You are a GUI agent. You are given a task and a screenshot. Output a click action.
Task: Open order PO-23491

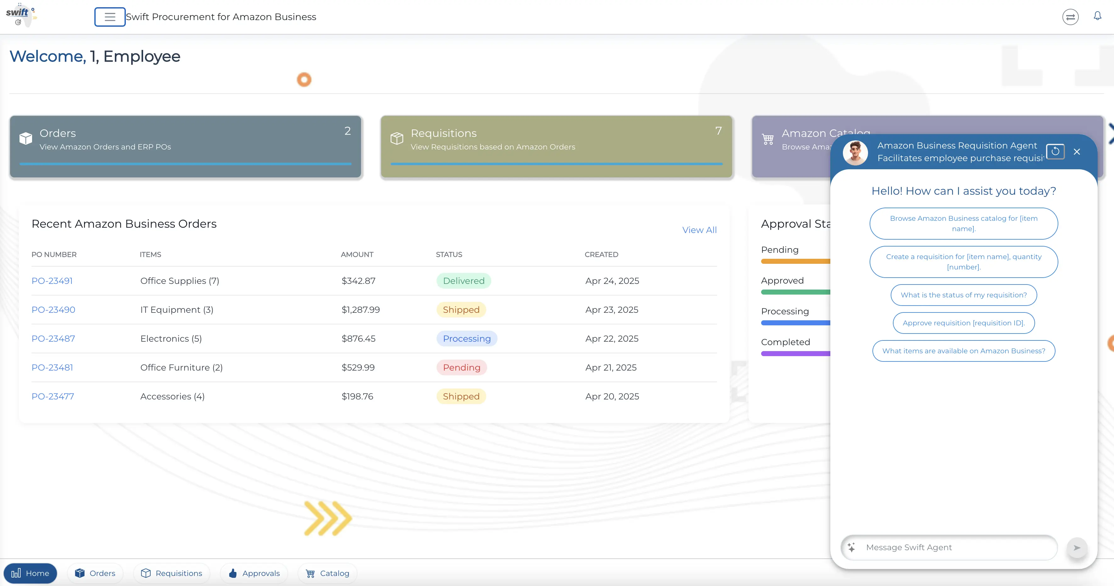(x=52, y=281)
